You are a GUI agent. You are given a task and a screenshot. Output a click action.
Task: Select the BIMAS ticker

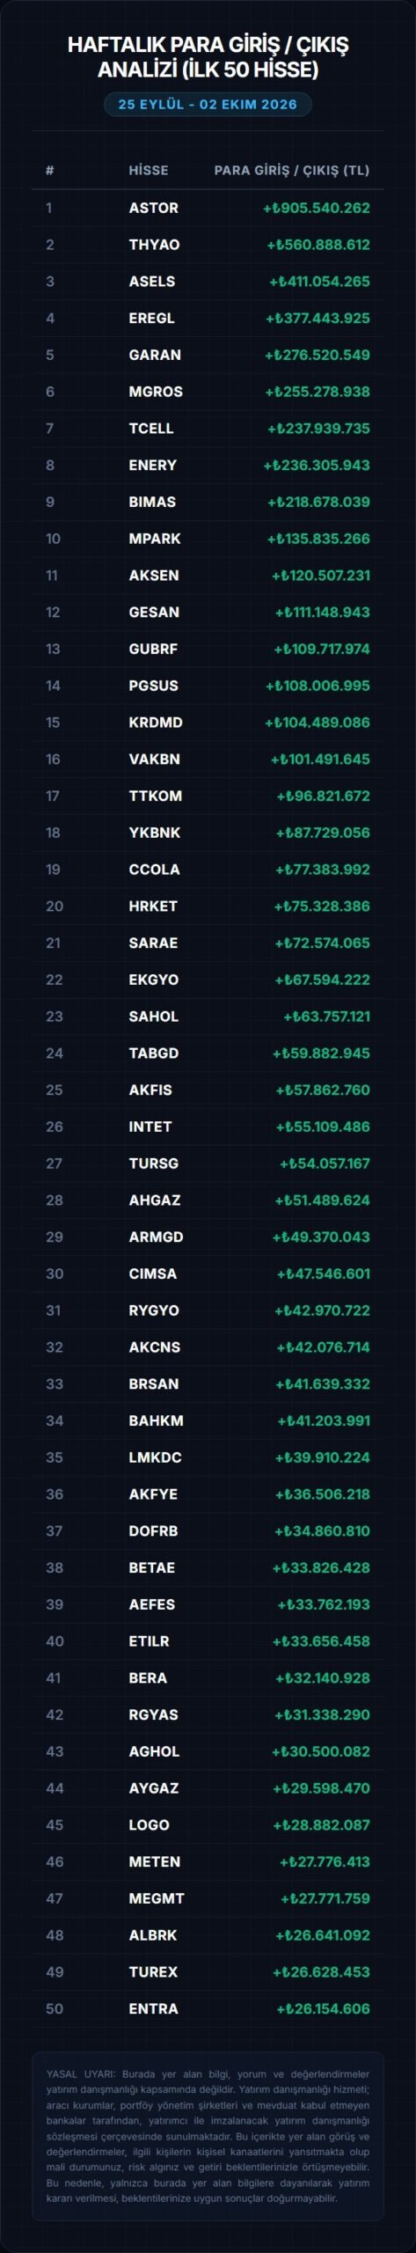[x=152, y=502]
